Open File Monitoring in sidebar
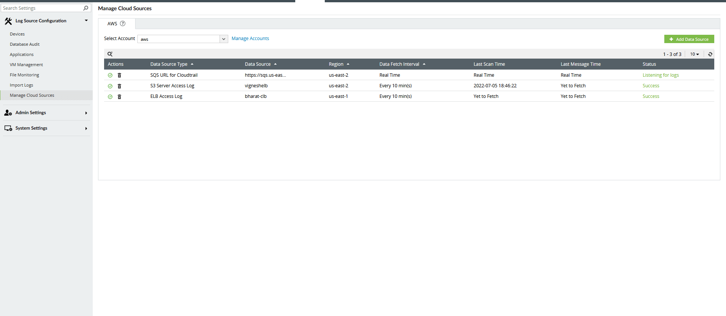Viewport: 726px width, 316px height. tap(25, 75)
